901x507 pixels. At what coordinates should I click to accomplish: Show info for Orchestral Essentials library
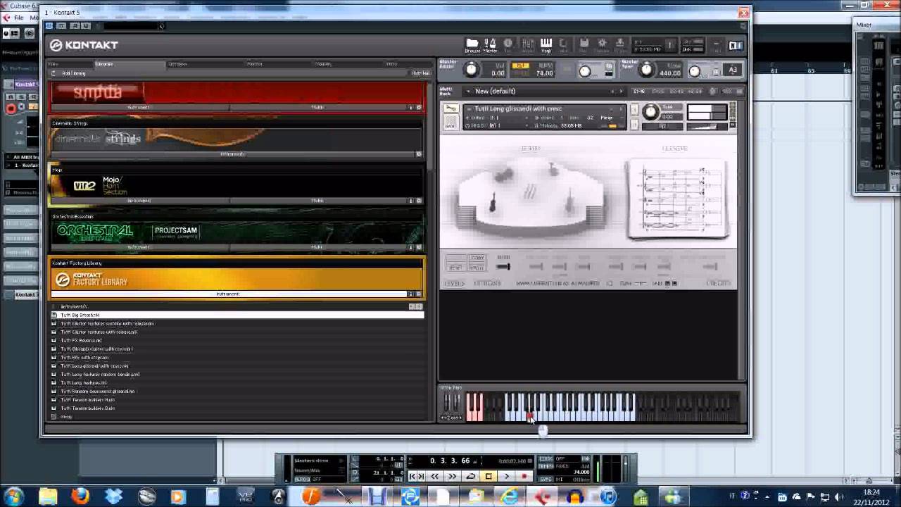(411, 247)
